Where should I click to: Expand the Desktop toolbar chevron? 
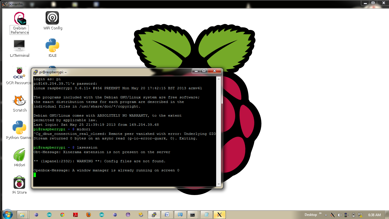[x=320, y=213]
